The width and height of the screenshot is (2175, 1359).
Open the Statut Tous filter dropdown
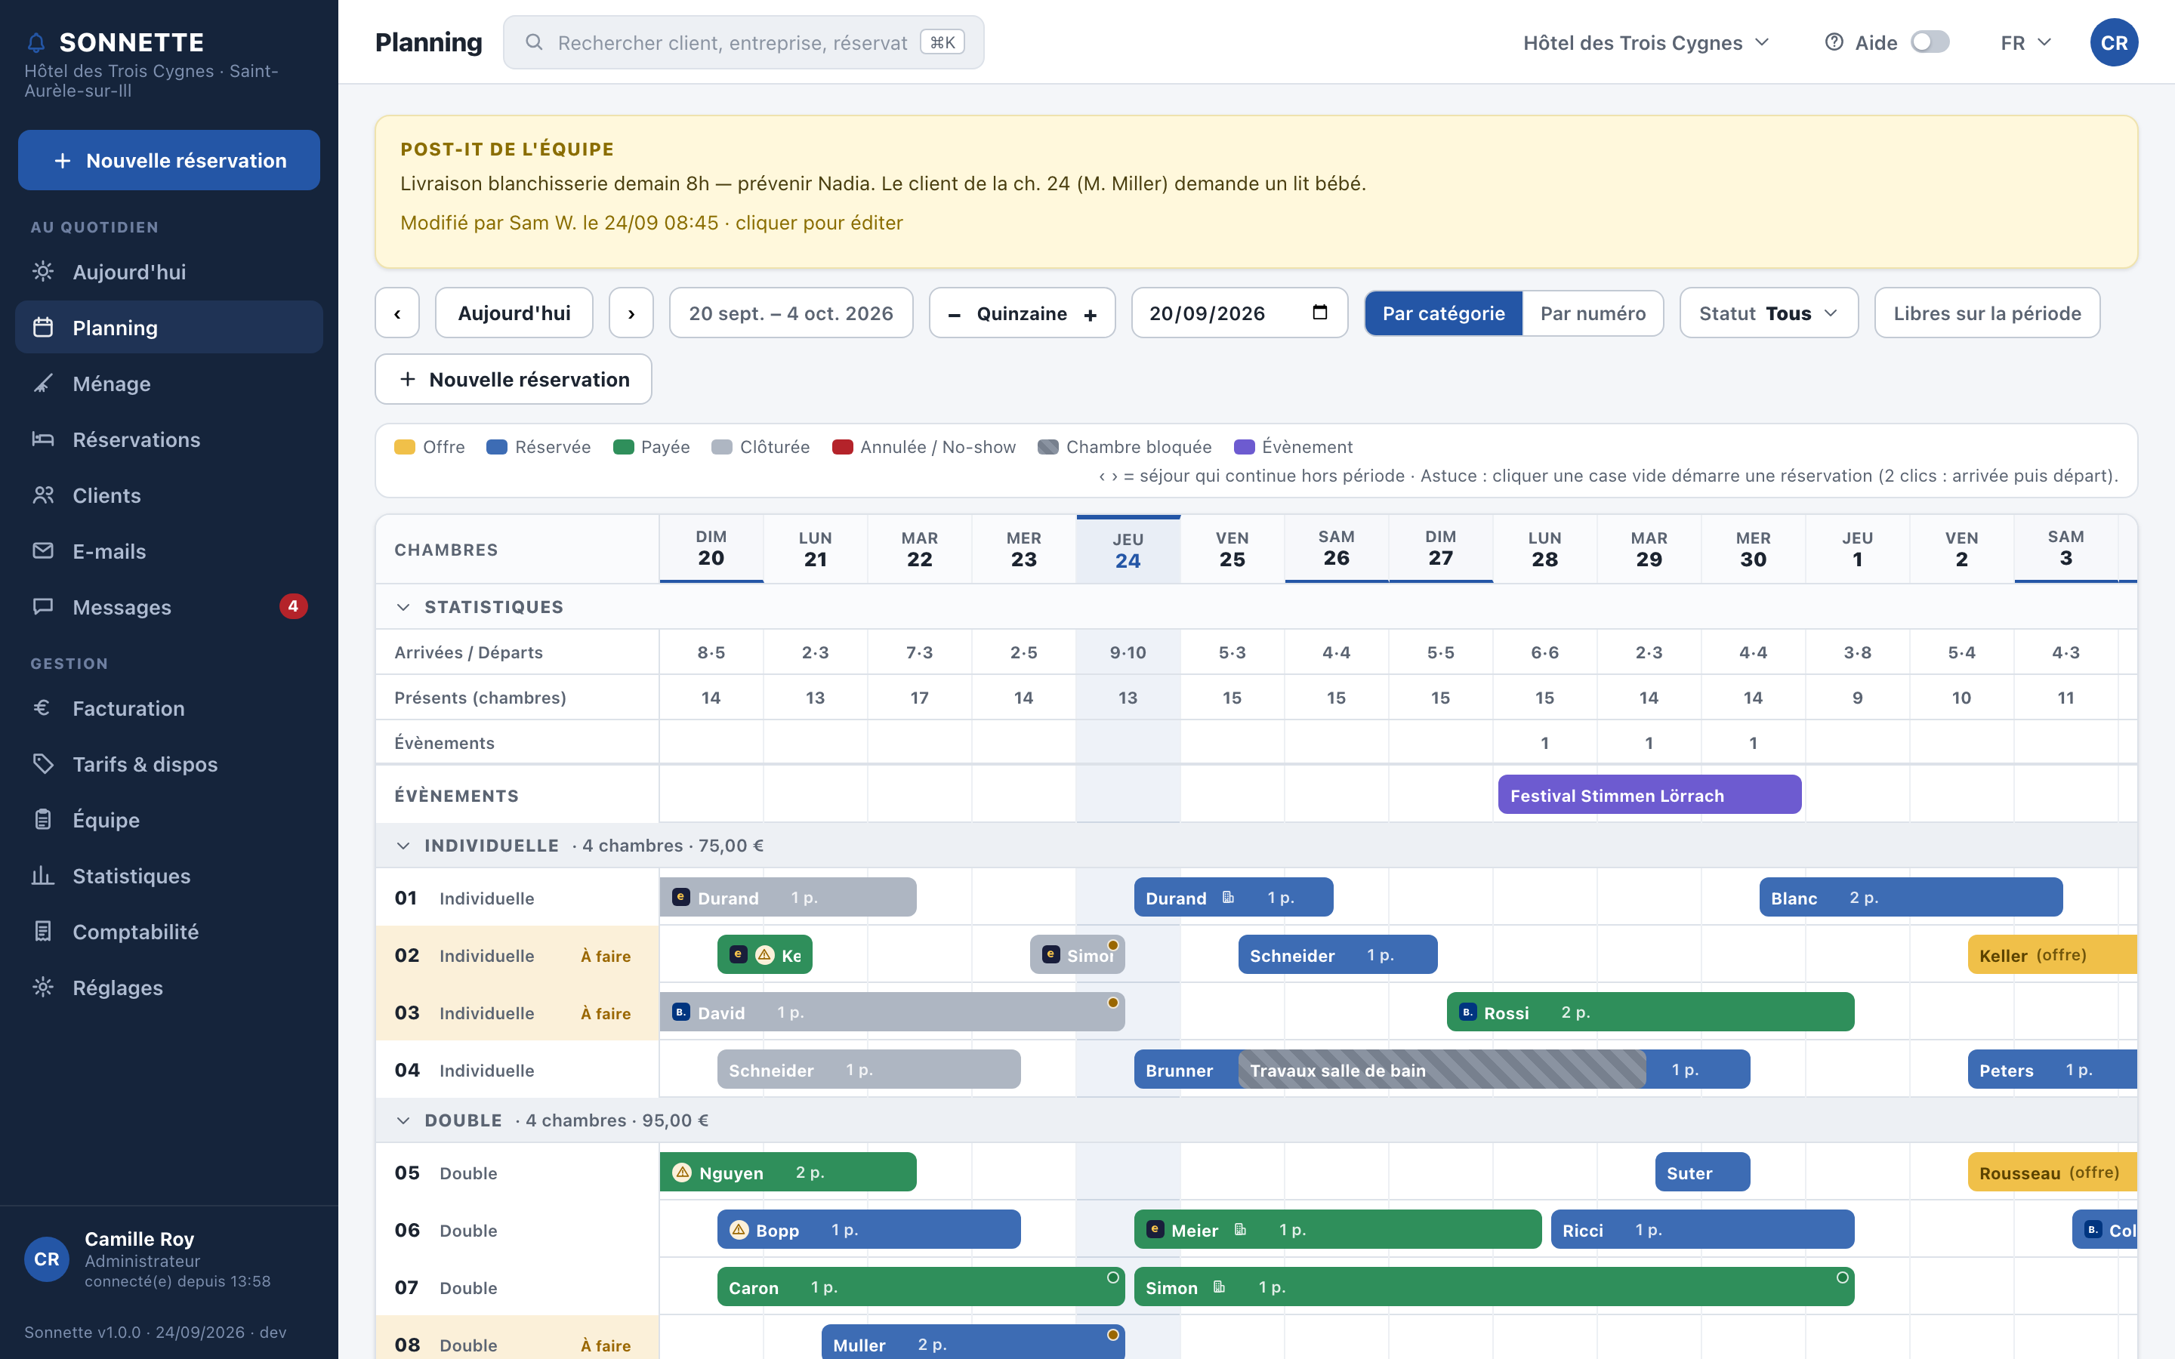[x=1768, y=313]
